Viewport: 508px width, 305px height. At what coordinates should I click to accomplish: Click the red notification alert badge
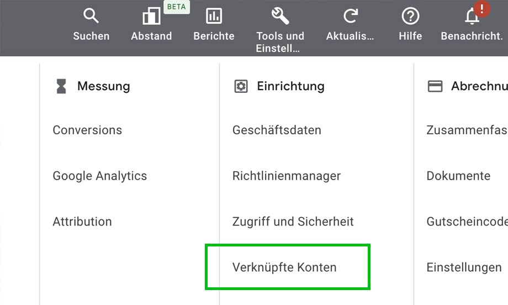pos(482,8)
